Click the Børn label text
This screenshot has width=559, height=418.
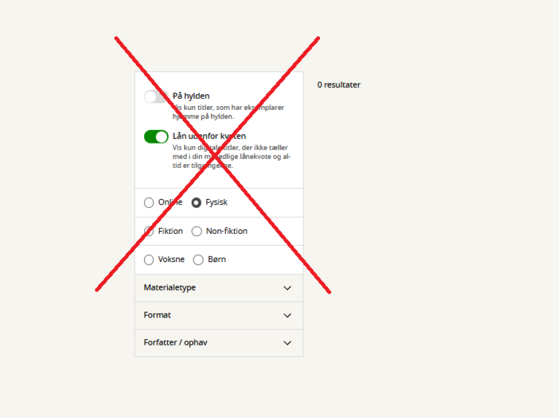pyautogui.click(x=216, y=260)
